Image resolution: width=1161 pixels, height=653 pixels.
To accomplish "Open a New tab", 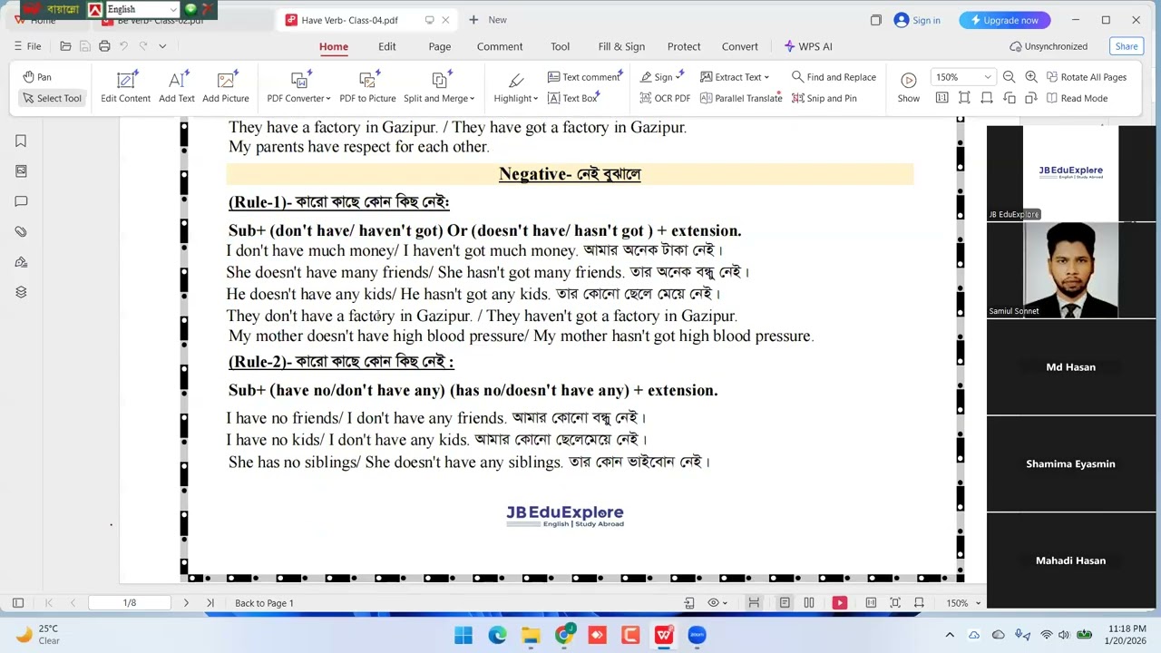I will (x=488, y=20).
